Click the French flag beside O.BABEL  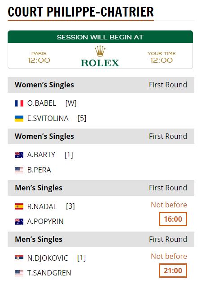point(19,103)
